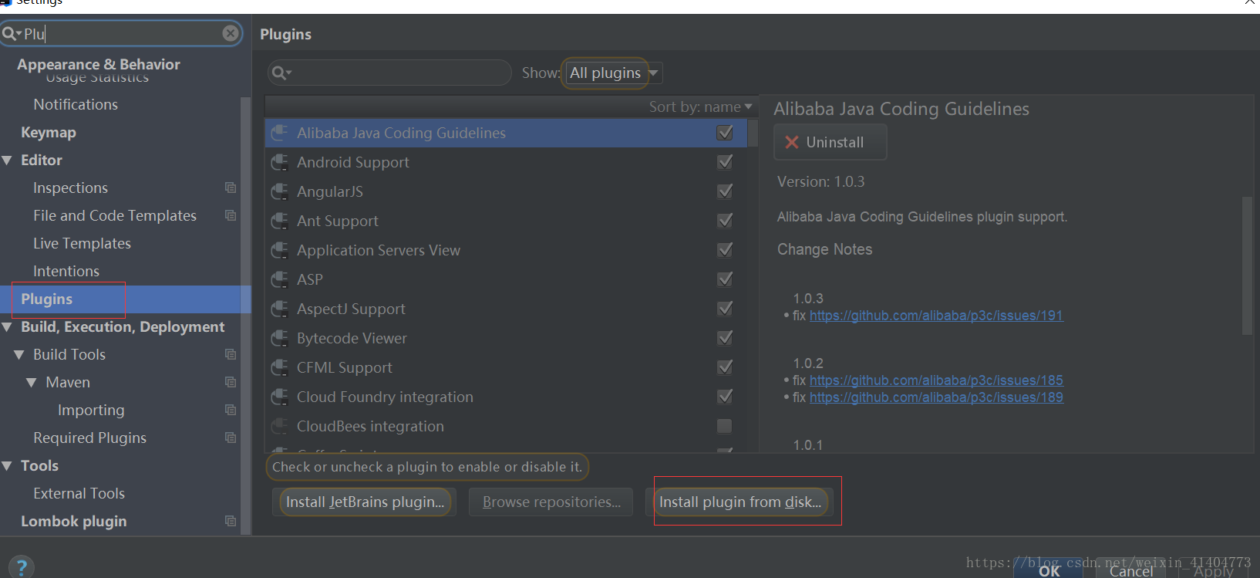Click the project-level icon beside Inspections
The width and height of the screenshot is (1260, 578).
click(x=231, y=188)
